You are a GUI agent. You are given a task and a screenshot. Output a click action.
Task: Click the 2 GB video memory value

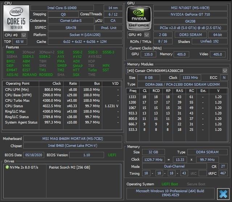click(163, 35)
